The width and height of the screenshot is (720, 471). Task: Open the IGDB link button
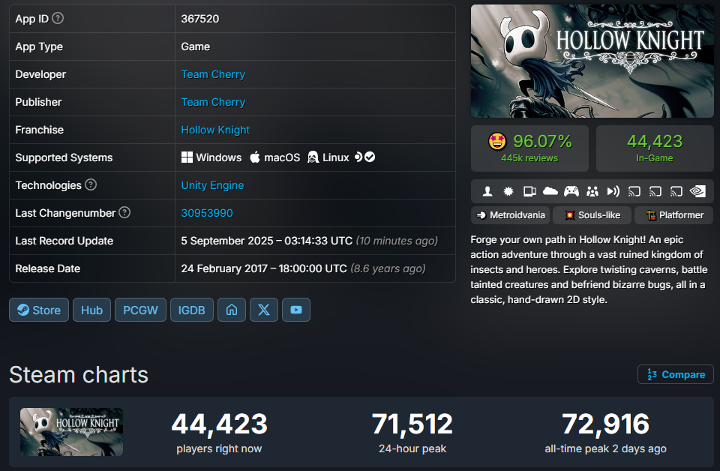pos(192,310)
